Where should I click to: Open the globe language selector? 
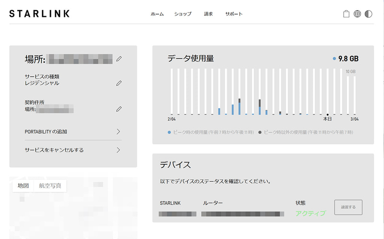click(x=357, y=14)
